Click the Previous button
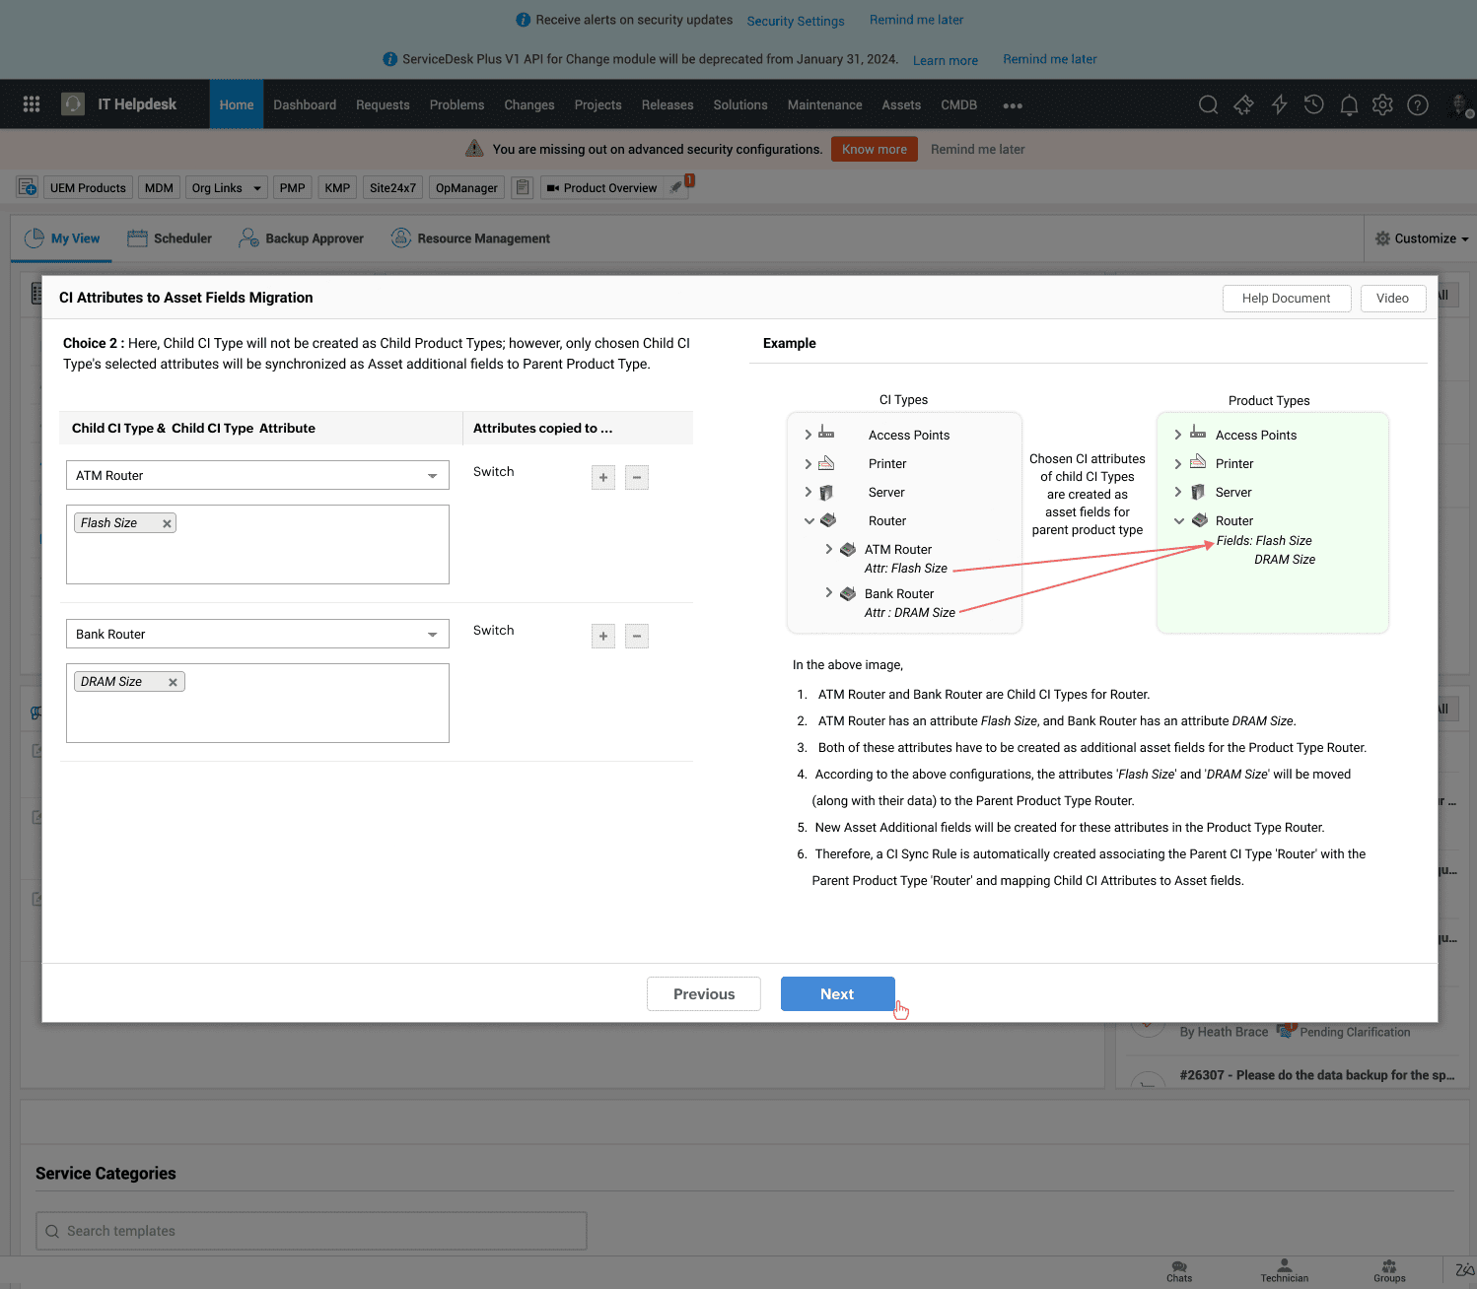This screenshot has width=1477, height=1289. pos(703,994)
